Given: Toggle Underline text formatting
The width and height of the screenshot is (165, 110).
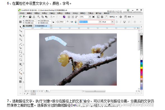Looking at the screenshot, I should [124, 22].
